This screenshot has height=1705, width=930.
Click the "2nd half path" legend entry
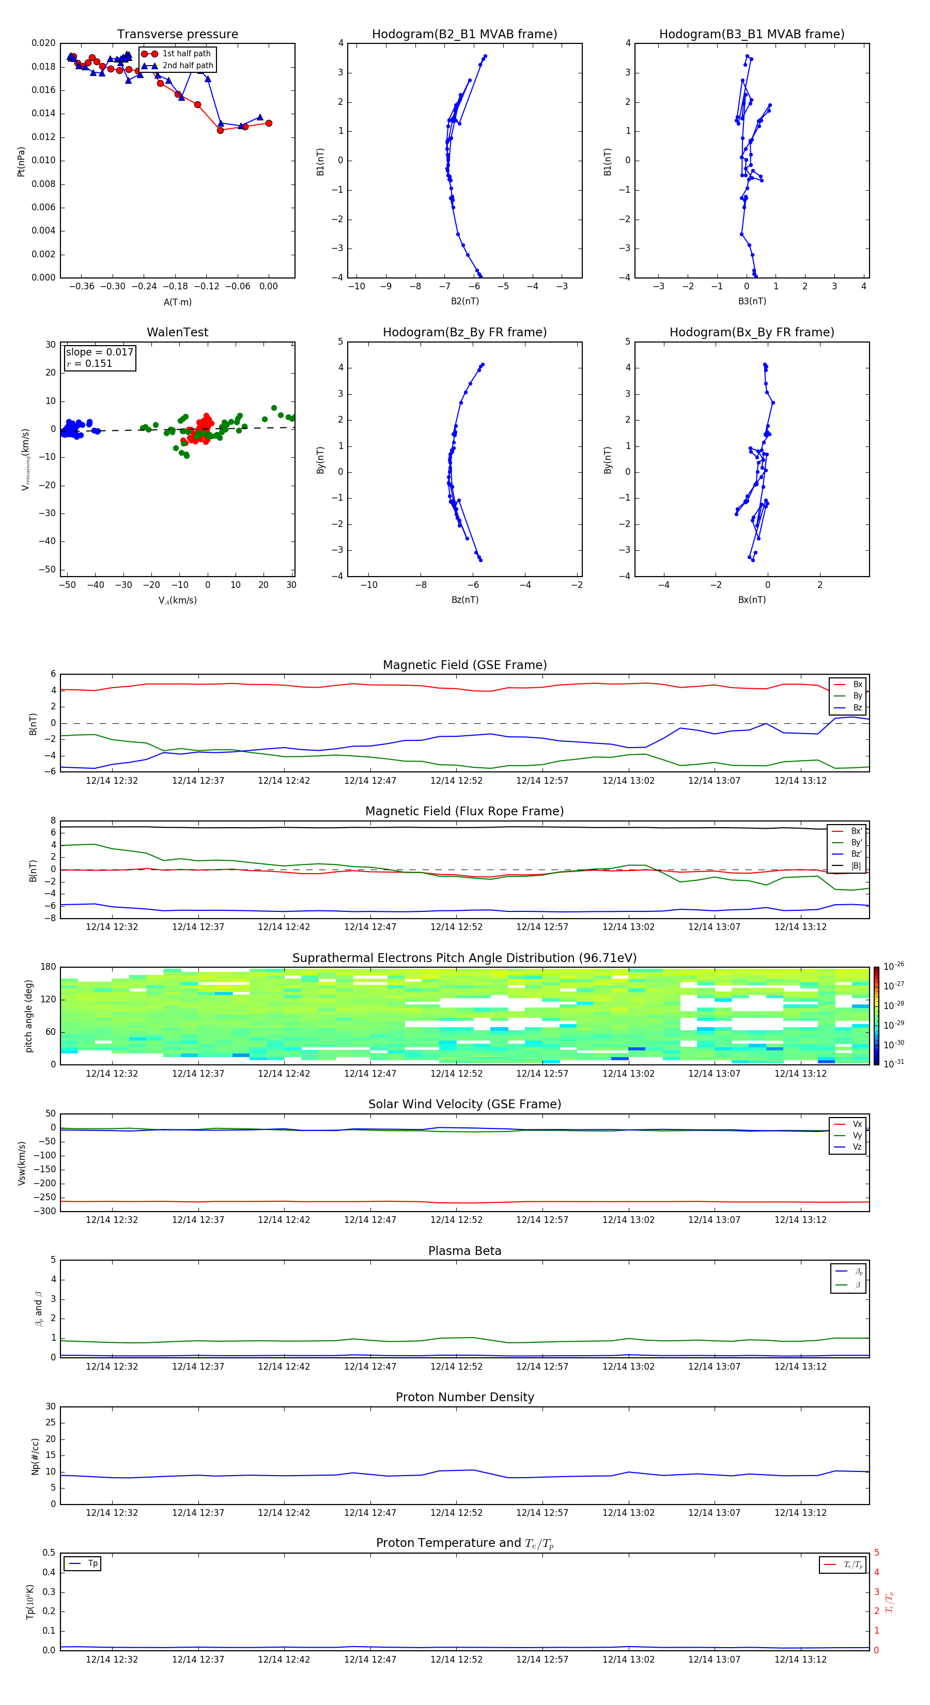pyautogui.click(x=177, y=66)
